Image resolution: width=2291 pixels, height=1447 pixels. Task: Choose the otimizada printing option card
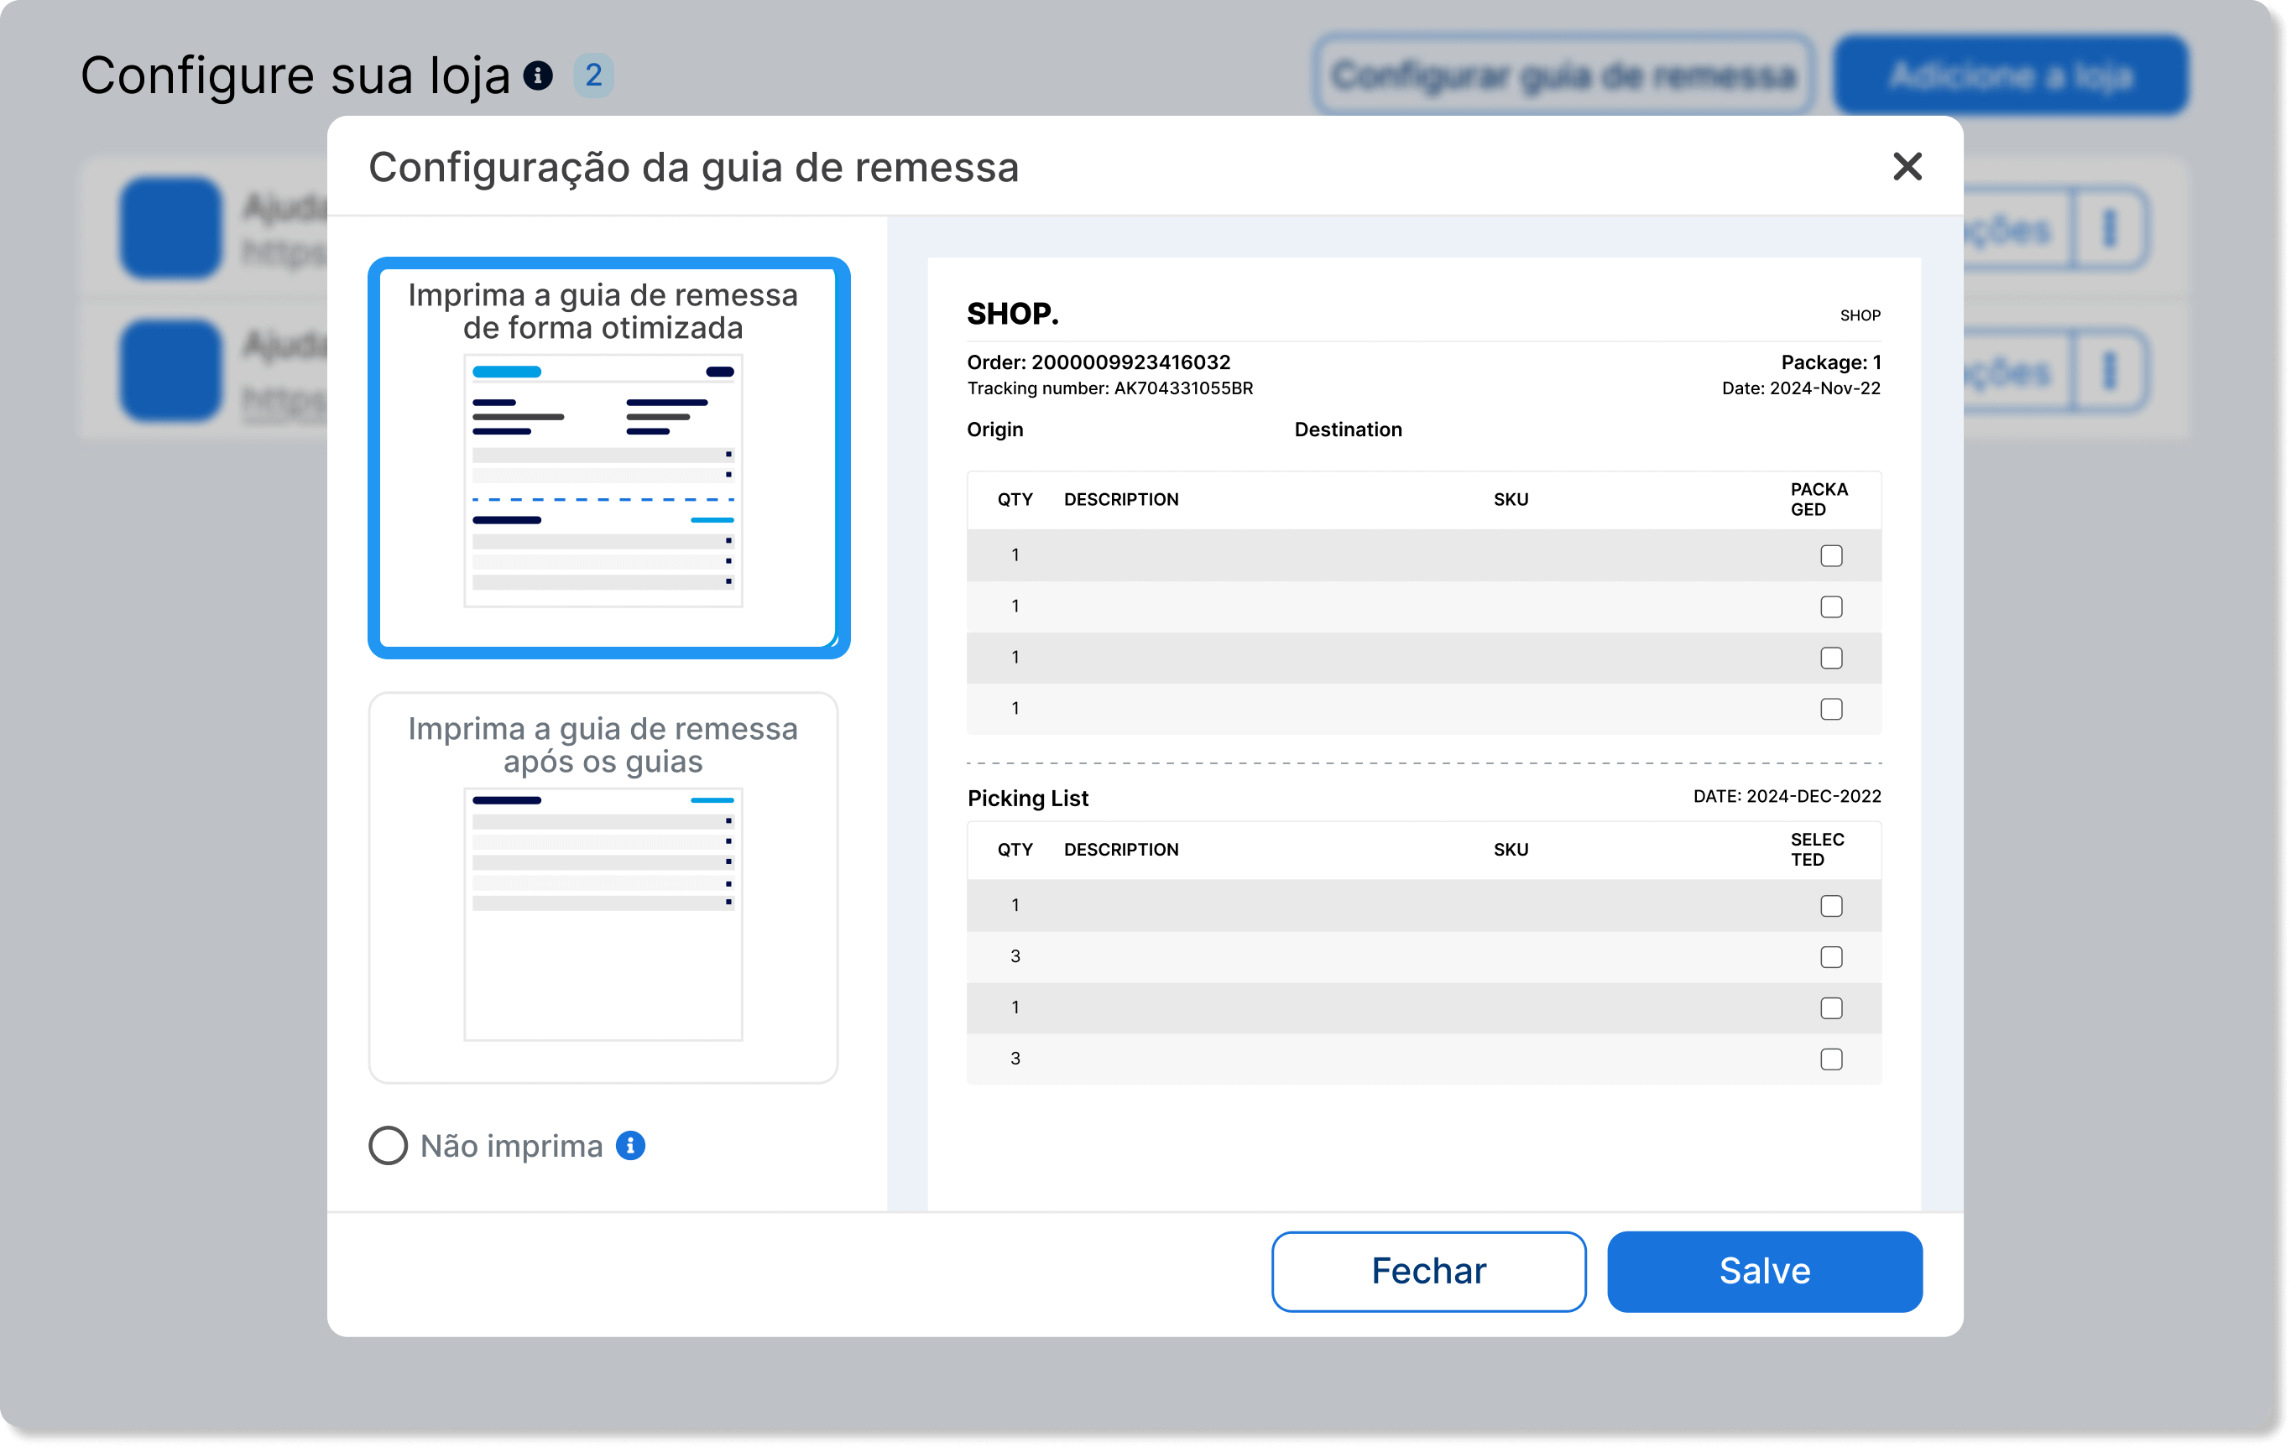click(x=609, y=457)
